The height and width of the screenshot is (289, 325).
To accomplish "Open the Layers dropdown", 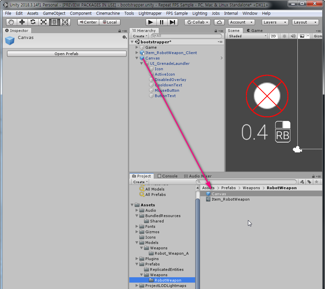I will (x=275, y=22).
